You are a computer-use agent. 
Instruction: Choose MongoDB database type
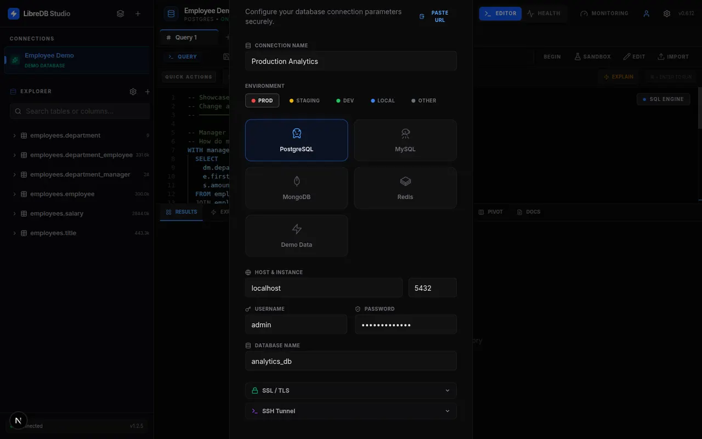pyautogui.click(x=296, y=188)
